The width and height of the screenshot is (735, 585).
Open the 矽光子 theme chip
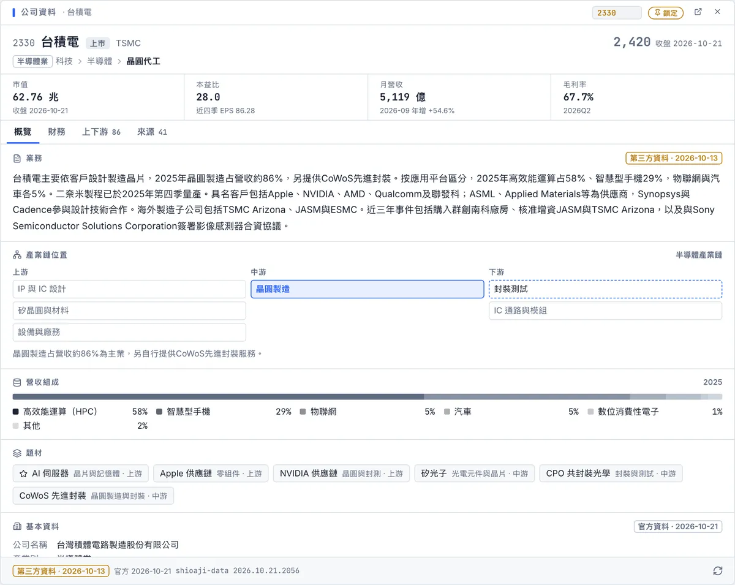(475, 474)
